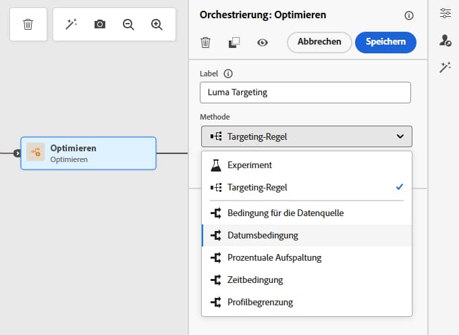Click the duplicate icon in panel header

coord(234,43)
